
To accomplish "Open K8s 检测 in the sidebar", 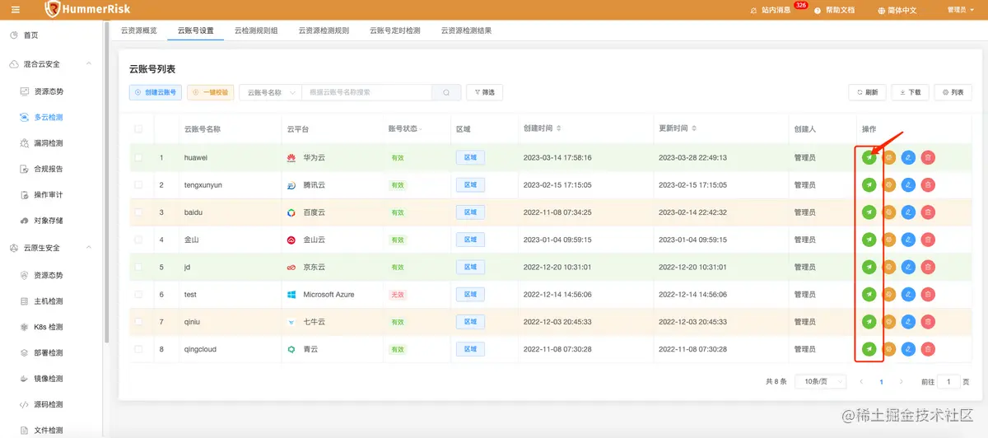I will pyautogui.click(x=49, y=327).
